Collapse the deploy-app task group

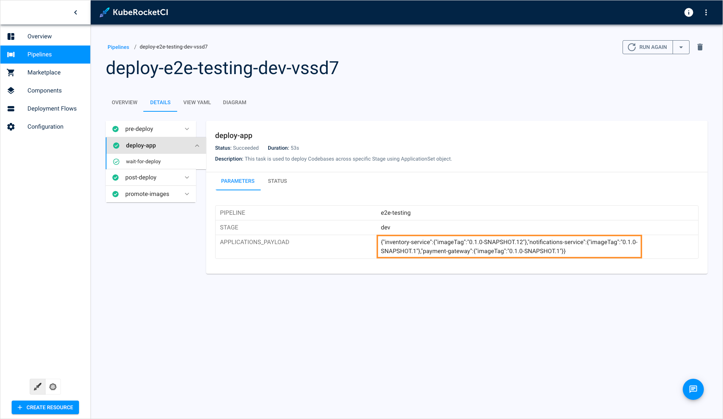pyautogui.click(x=197, y=146)
